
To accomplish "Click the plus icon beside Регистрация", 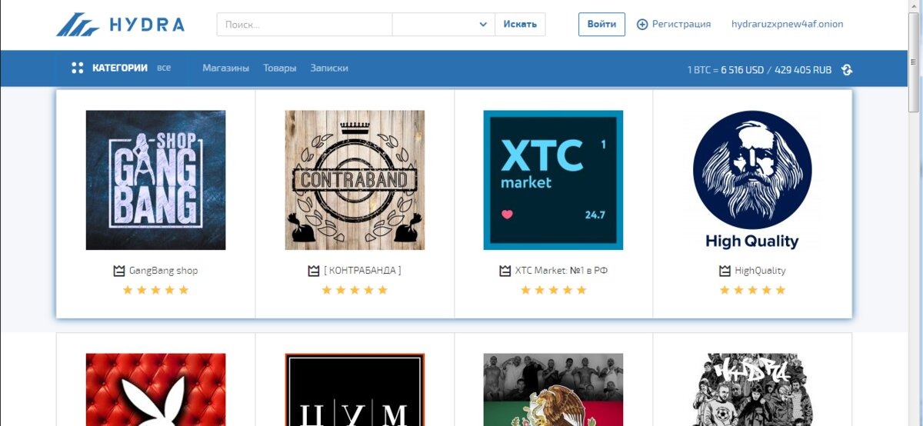I will point(642,25).
